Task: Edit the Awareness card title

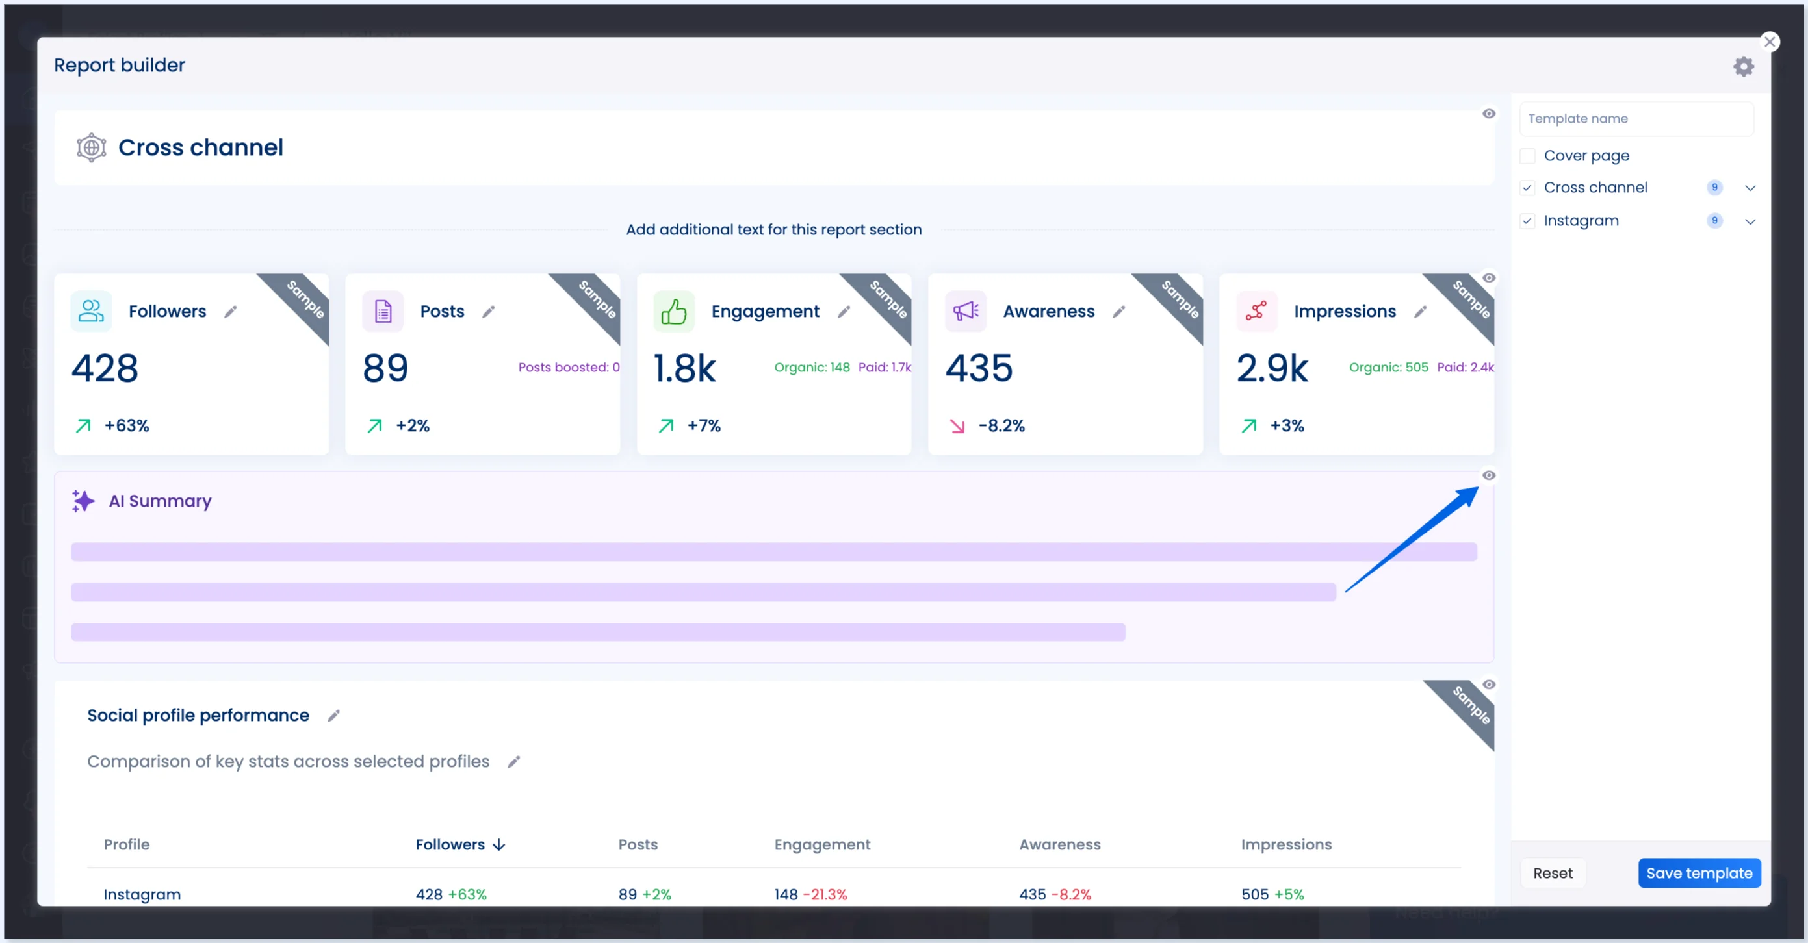Action: pos(1118,312)
